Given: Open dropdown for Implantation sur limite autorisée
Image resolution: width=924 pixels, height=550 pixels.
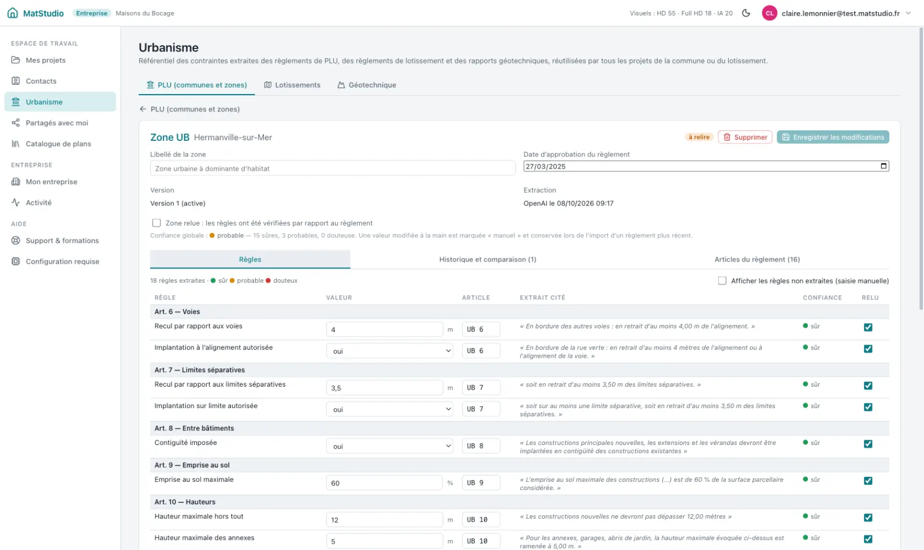Looking at the screenshot, I should [x=390, y=409].
